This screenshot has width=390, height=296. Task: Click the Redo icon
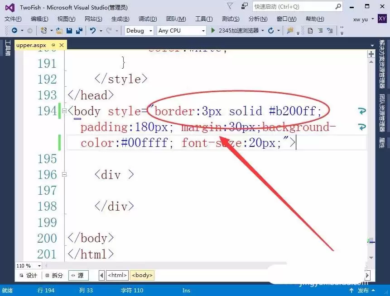click(108, 31)
